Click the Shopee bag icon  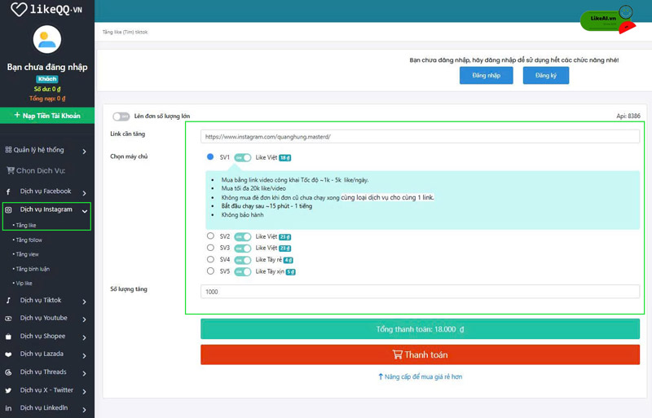(x=8, y=337)
